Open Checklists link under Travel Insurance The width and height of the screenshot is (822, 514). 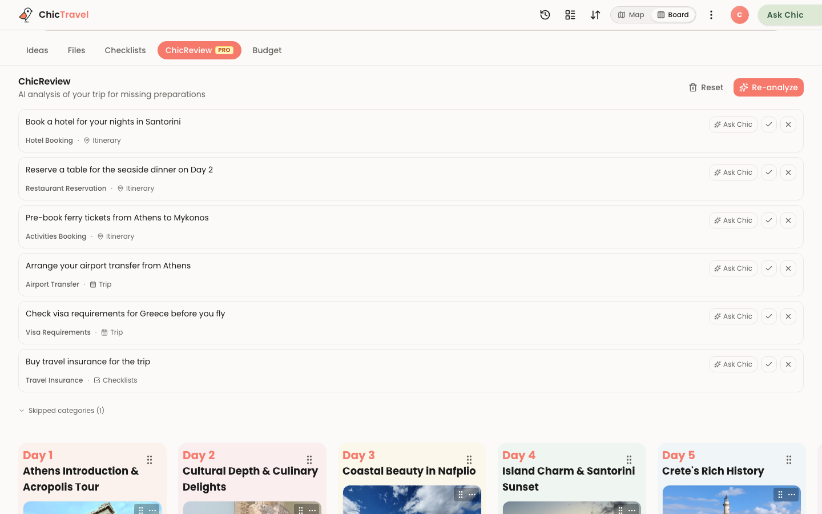(x=115, y=380)
